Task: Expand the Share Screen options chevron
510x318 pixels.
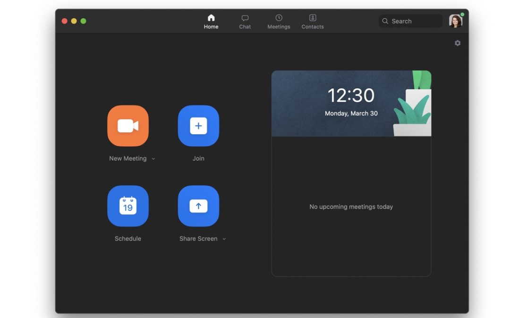Action: pyautogui.click(x=224, y=239)
